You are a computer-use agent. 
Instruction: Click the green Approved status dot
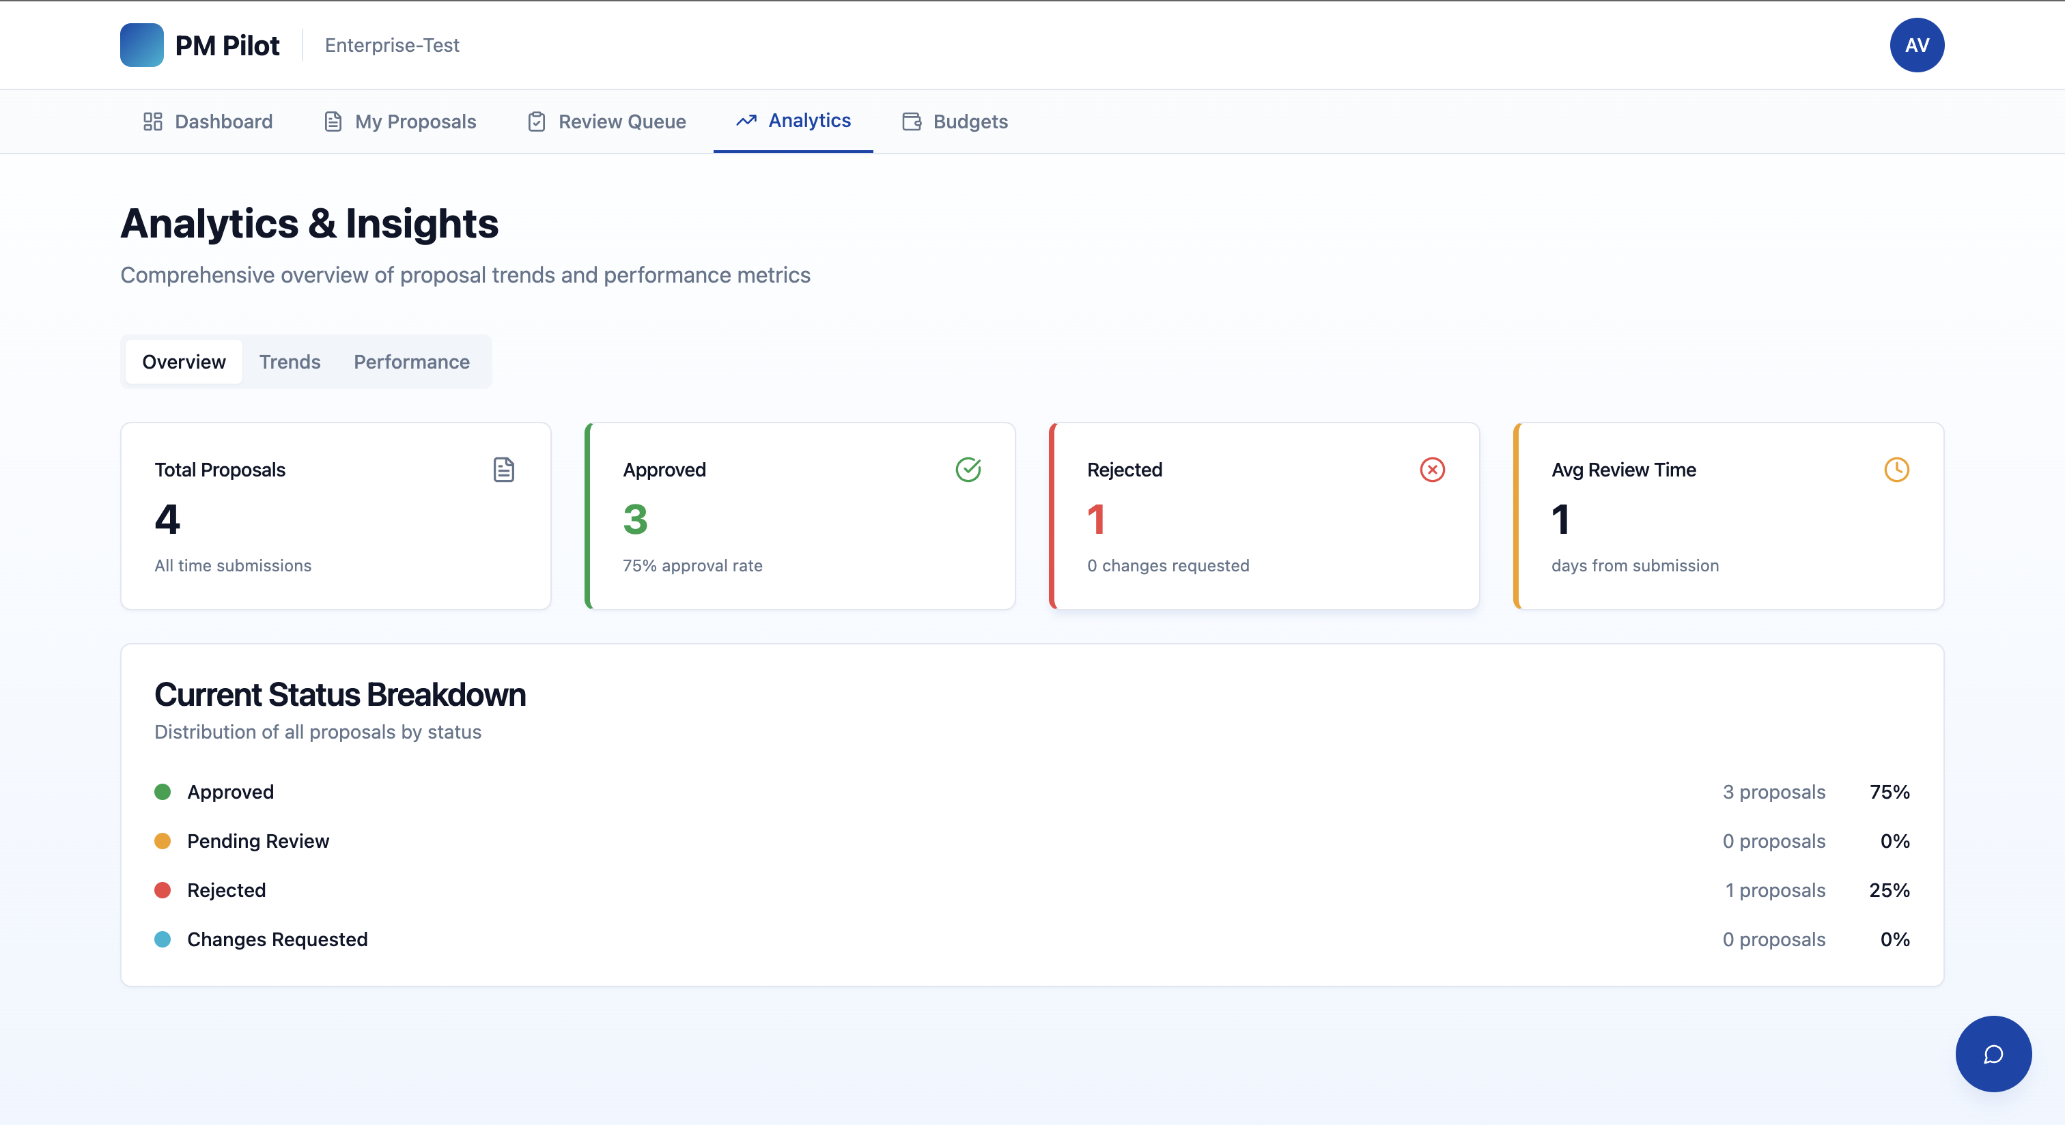point(163,792)
